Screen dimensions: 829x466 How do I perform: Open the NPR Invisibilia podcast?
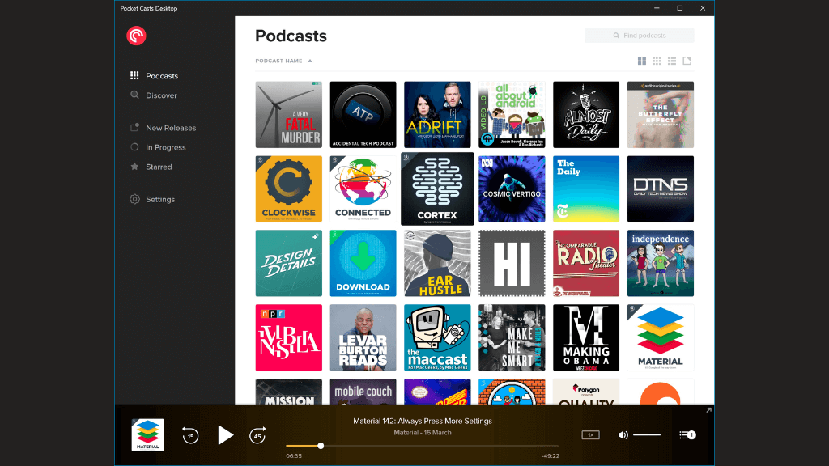pos(289,337)
